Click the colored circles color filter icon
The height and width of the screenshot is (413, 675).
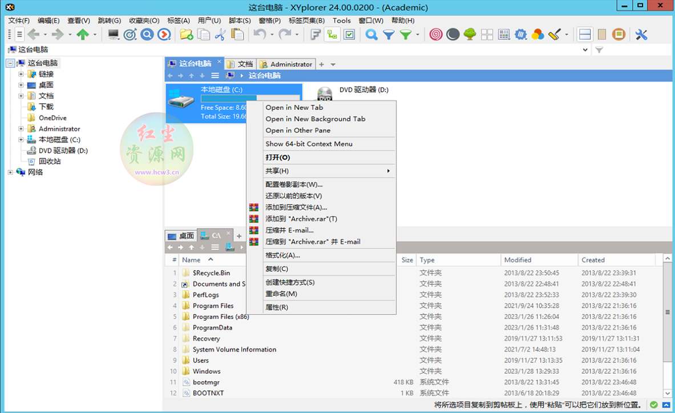tap(537, 34)
